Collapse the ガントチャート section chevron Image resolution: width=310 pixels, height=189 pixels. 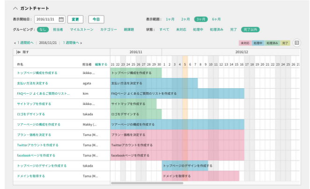(15, 8)
